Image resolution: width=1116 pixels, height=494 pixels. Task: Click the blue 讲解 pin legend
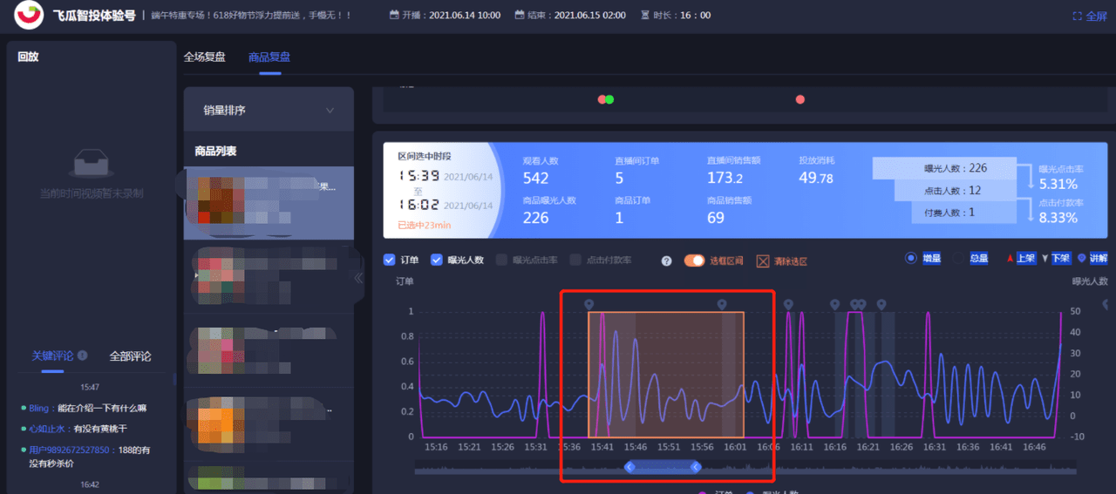(x=1082, y=259)
